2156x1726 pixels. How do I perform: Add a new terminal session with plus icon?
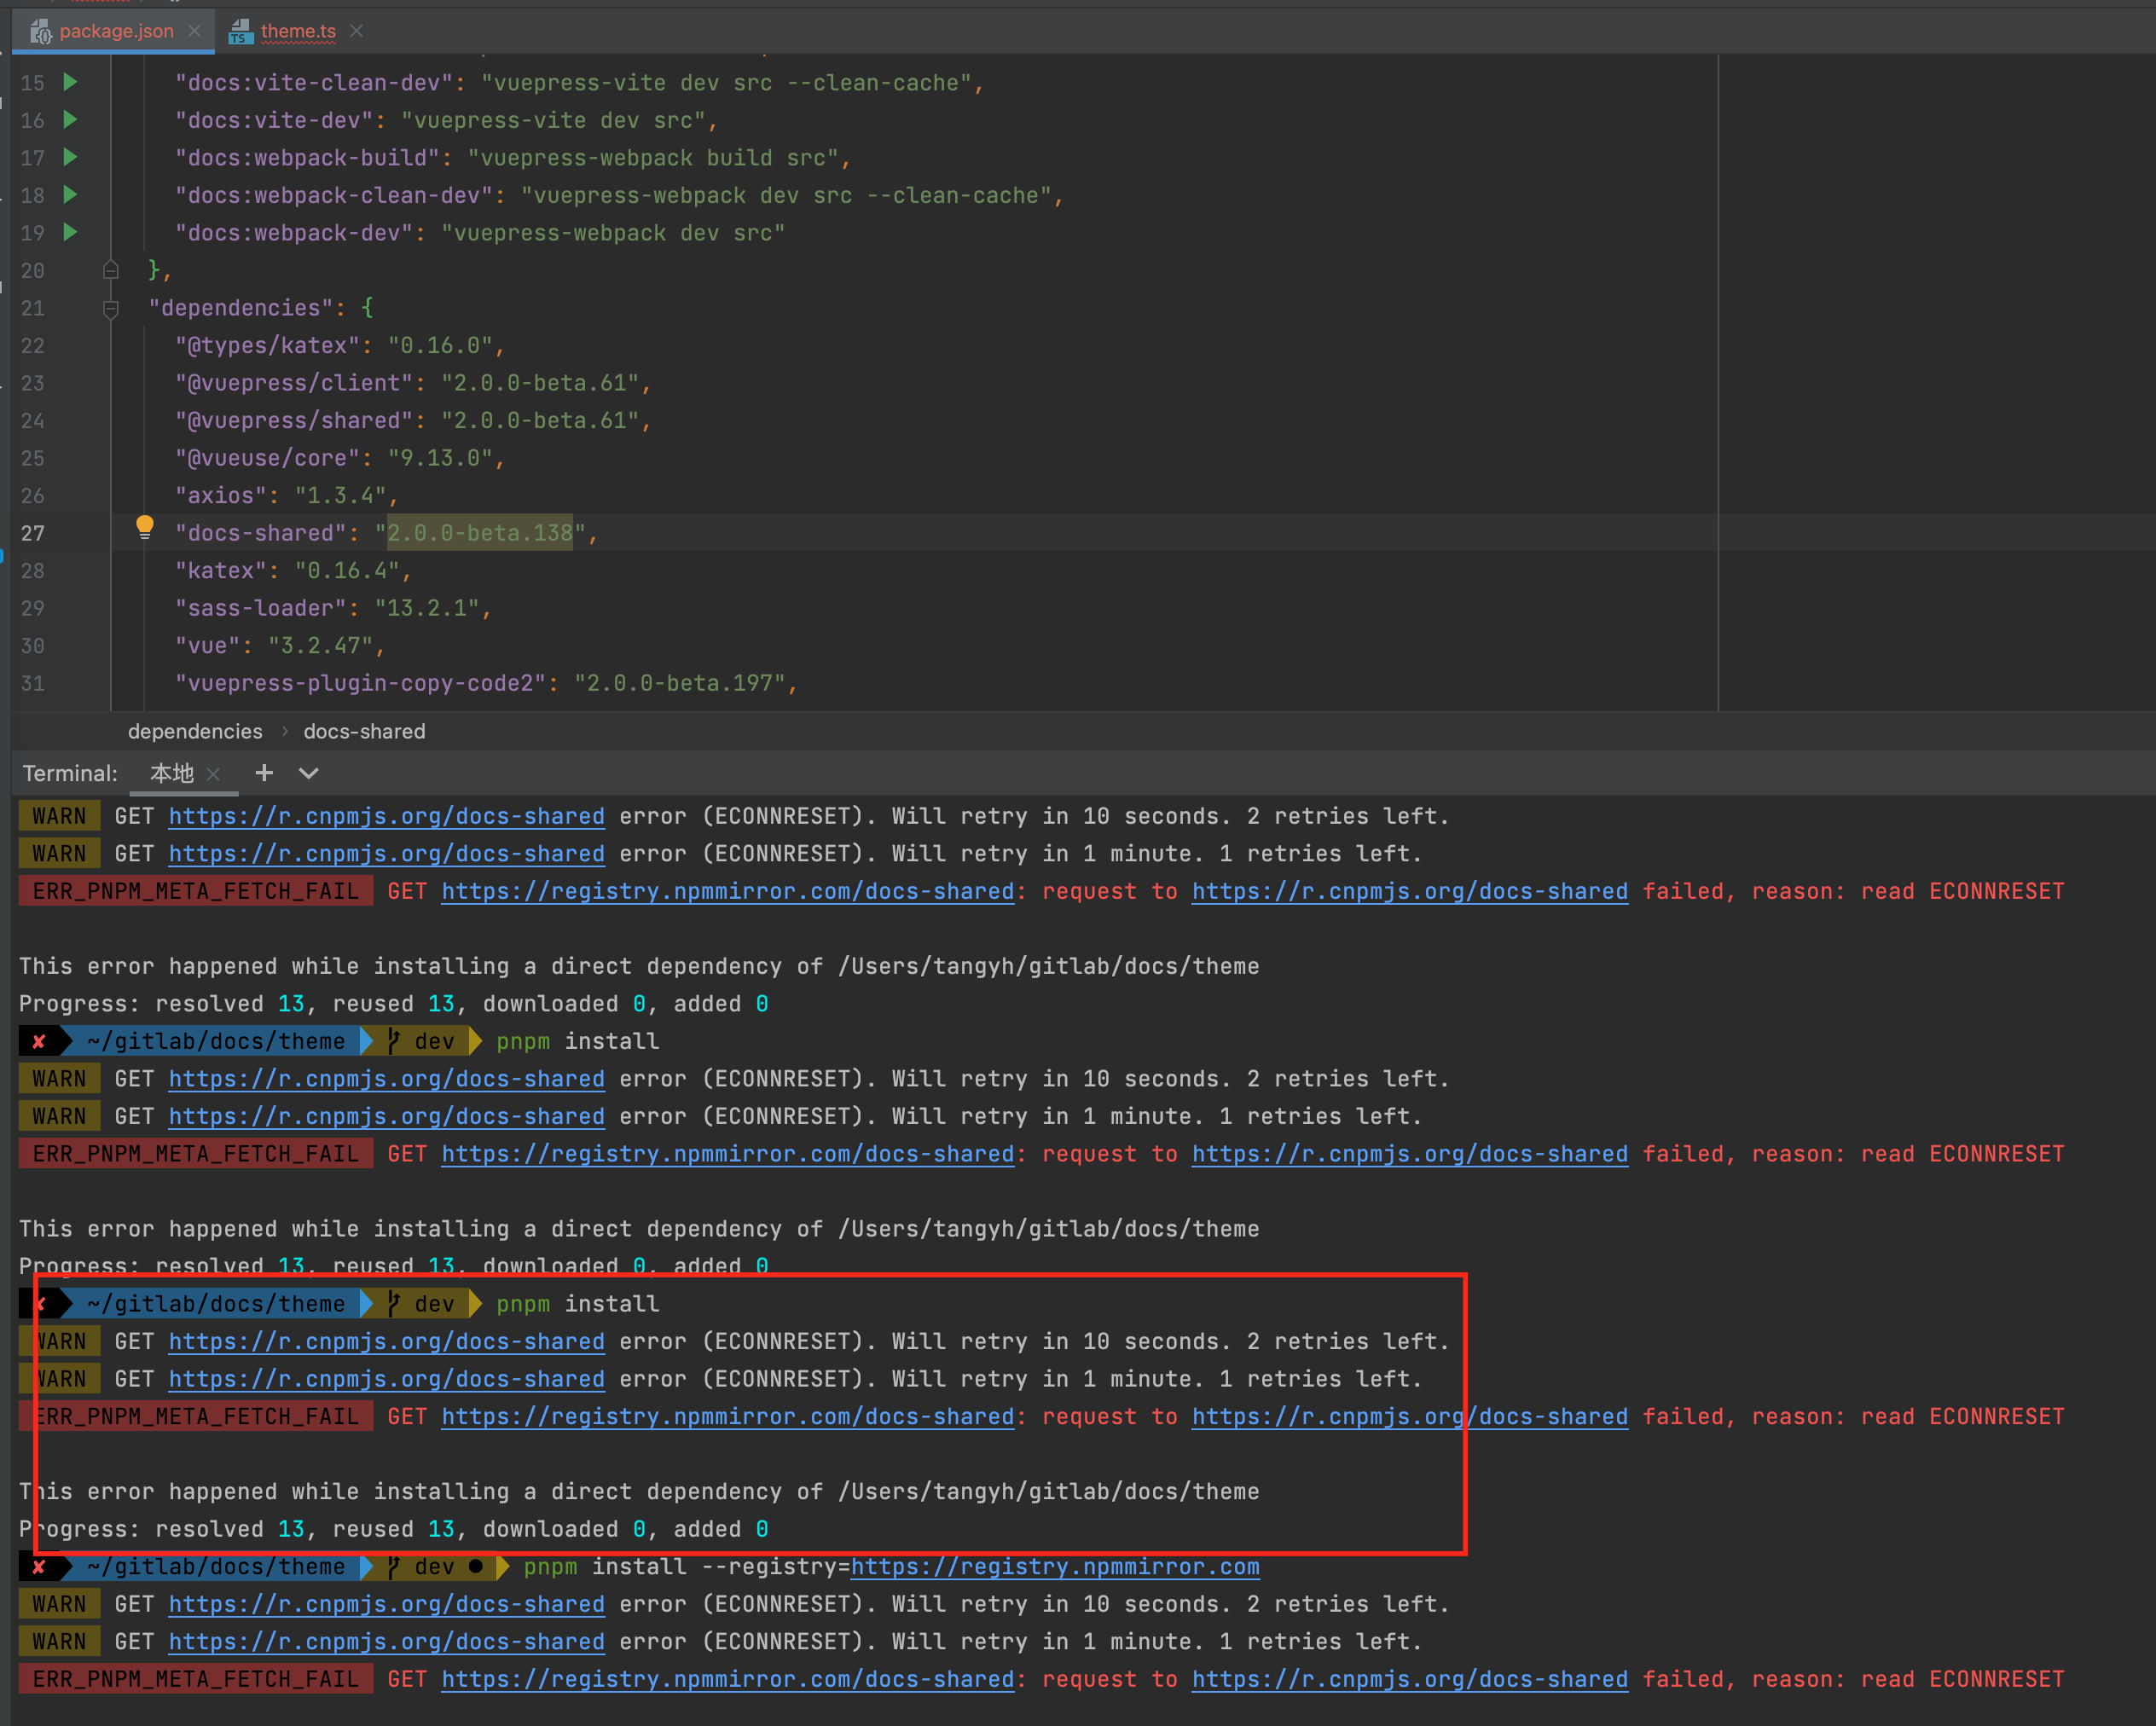[264, 773]
